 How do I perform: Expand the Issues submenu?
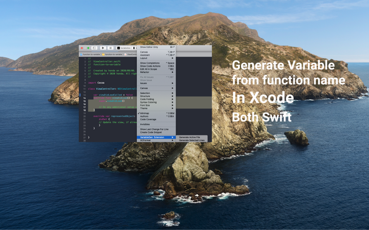click(x=156, y=83)
